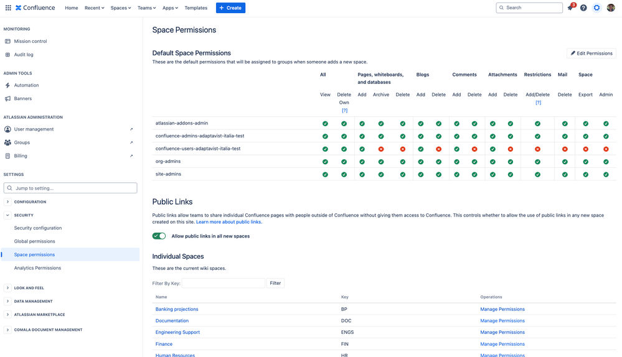Click Manage Permissions for Banking projections
The width and height of the screenshot is (622, 357).
(x=502, y=310)
